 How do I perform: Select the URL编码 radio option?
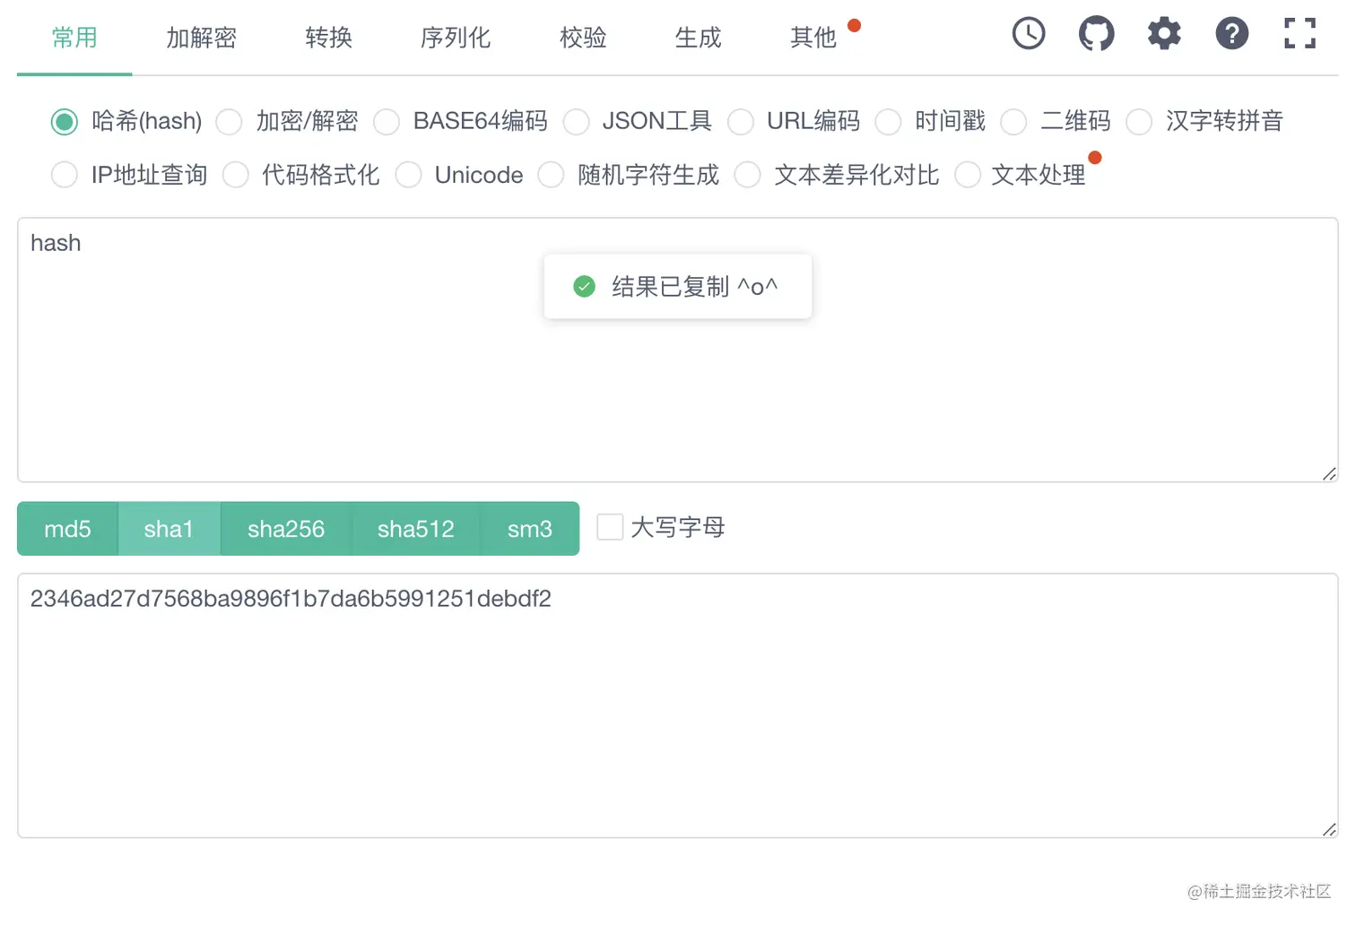[x=741, y=122]
